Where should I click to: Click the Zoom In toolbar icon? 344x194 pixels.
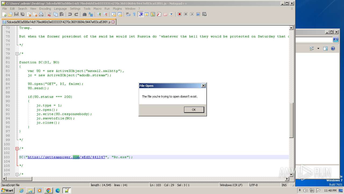[x=99, y=14]
